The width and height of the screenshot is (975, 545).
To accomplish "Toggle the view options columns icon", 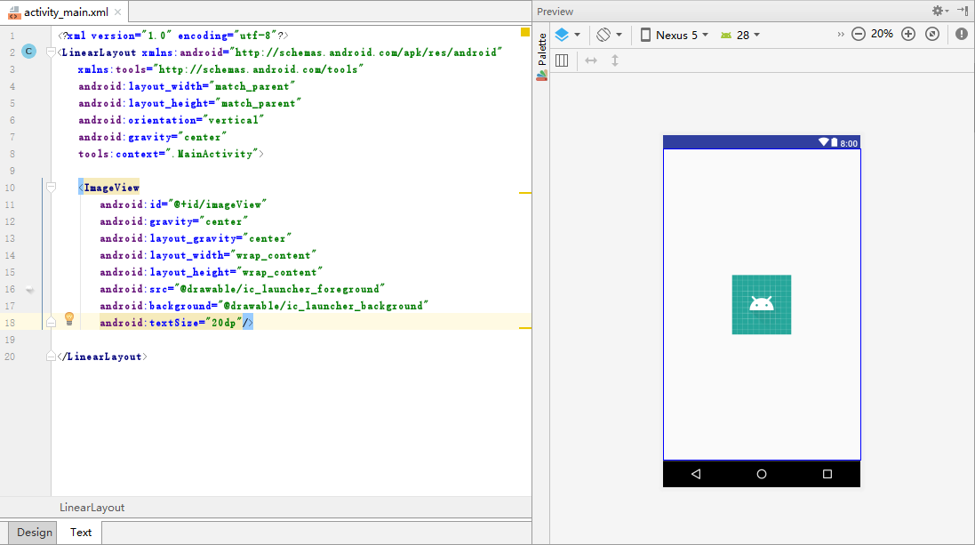I will click(562, 60).
